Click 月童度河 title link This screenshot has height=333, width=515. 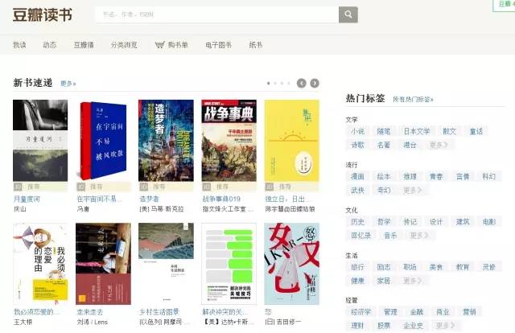[27, 199]
